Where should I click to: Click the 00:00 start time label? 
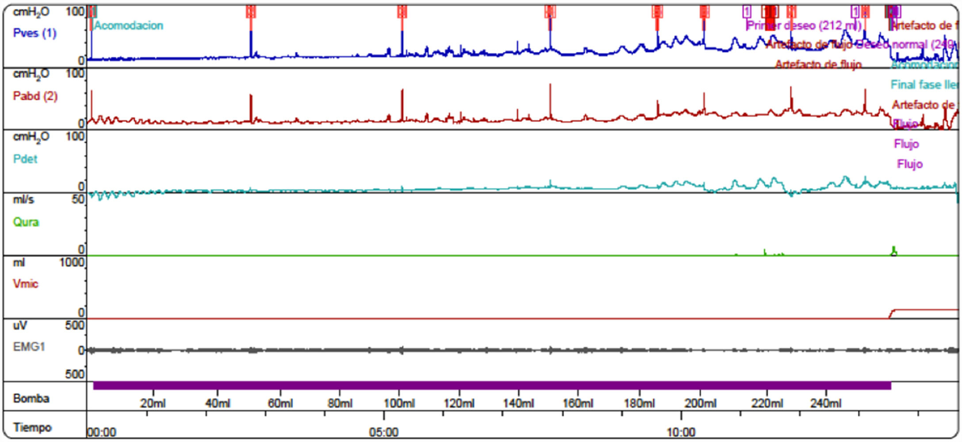pyautogui.click(x=101, y=432)
